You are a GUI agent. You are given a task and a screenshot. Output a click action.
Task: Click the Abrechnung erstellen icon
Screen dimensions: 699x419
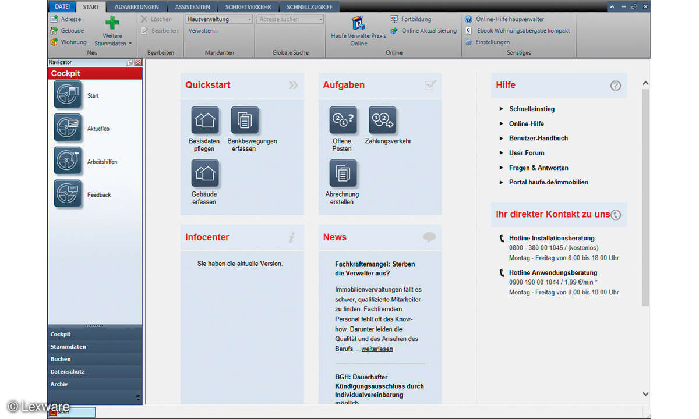click(x=343, y=173)
